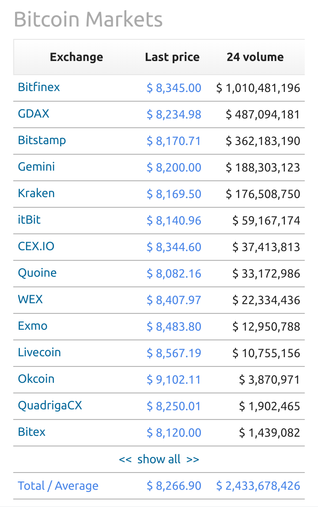Select the Quoine exchange link
318x507 pixels.
click(37, 273)
